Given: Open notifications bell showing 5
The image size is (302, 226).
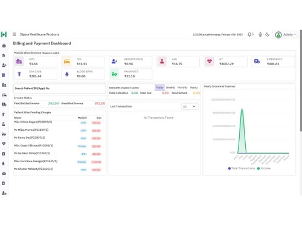Looking at the screenshot, I should coord(250,34).
